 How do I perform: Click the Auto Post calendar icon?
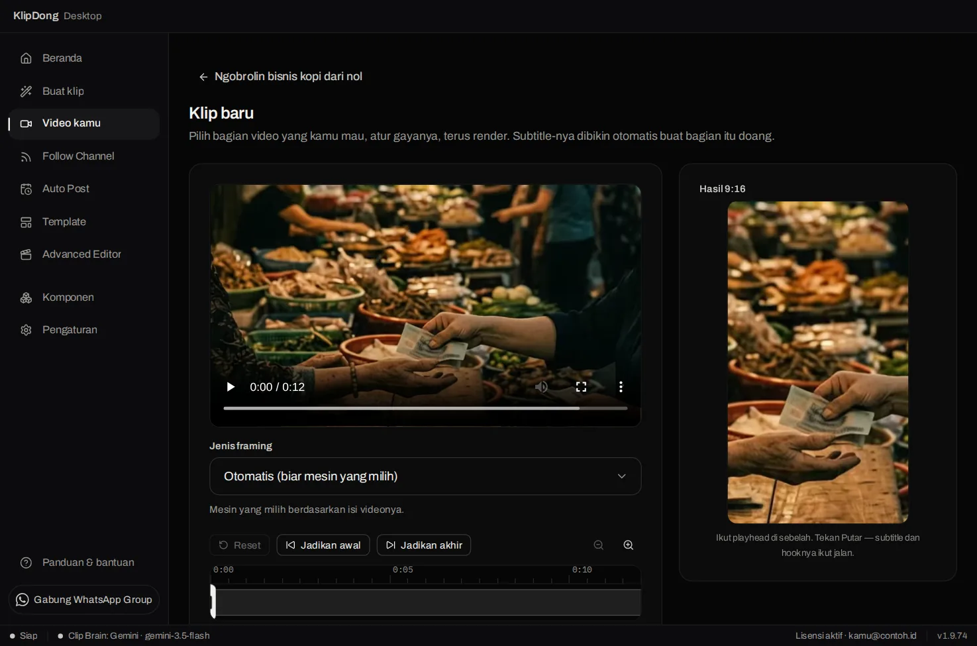point(26,189)
